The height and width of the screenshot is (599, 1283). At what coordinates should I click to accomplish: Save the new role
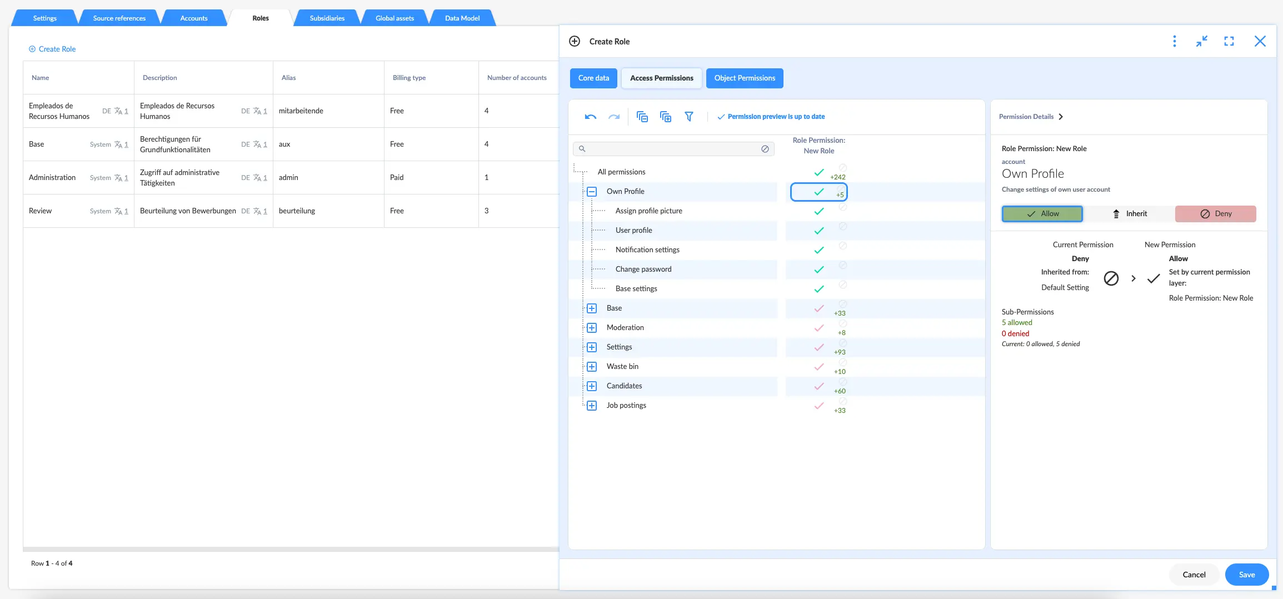[x=1246, y=575]
